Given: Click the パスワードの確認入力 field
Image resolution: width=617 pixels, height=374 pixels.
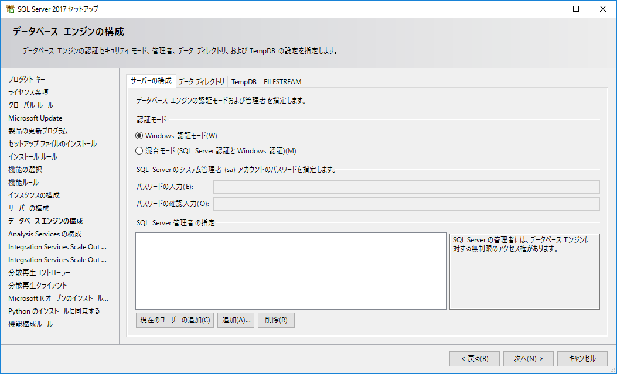Looking at the screenshot, I should (405, 204).
